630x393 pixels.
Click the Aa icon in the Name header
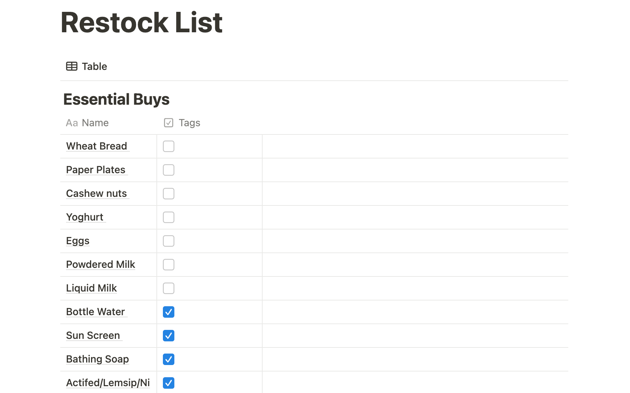point(72,123)
